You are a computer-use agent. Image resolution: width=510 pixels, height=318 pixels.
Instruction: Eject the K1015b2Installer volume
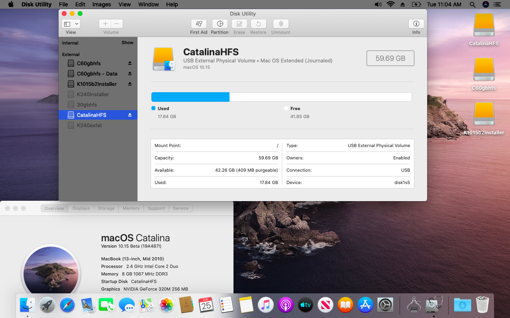tap(130, 84)
